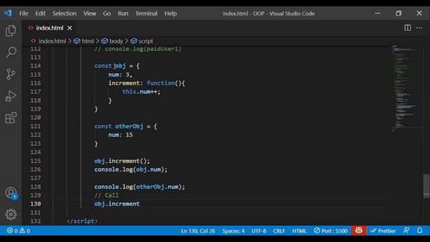Viewport: 430px width, 242px height.
Task: Click 'this.num++;' on line 117
Action: click(141, 91)
